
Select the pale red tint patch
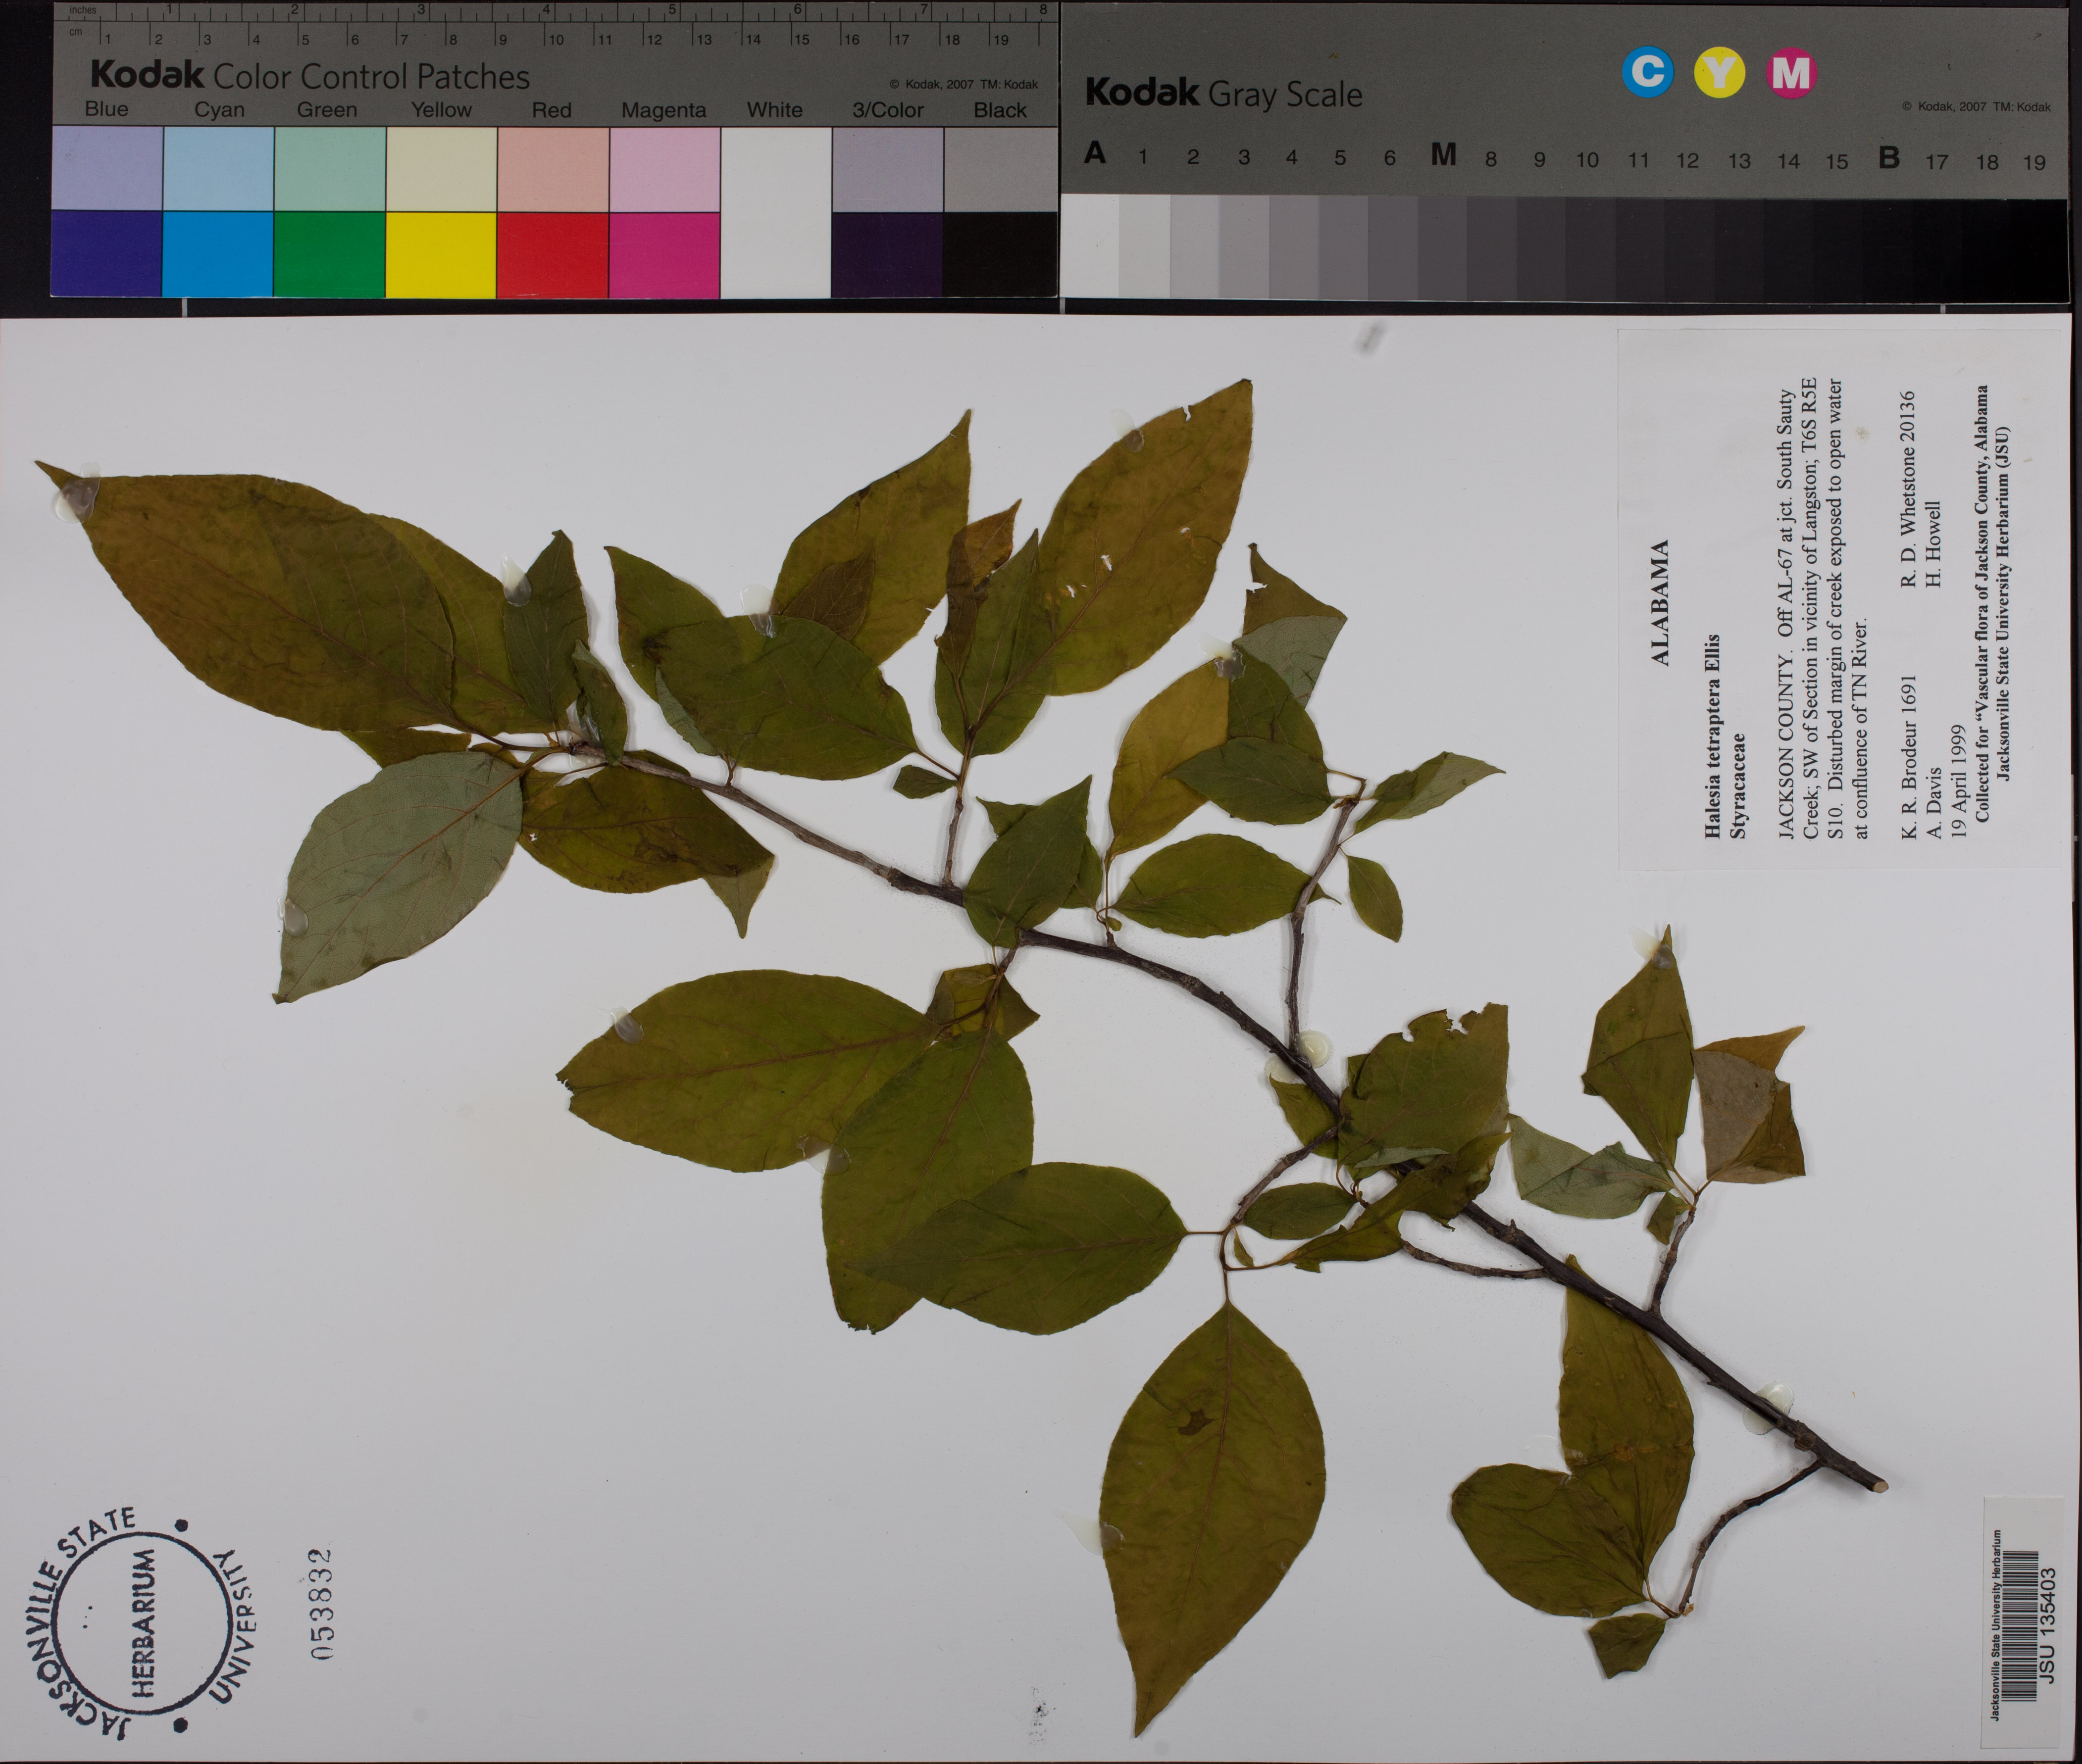click(552, 168)
